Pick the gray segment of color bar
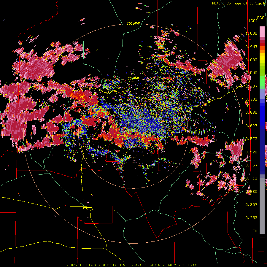The width and height of the screenshot is (267, 267). point(262,206)
